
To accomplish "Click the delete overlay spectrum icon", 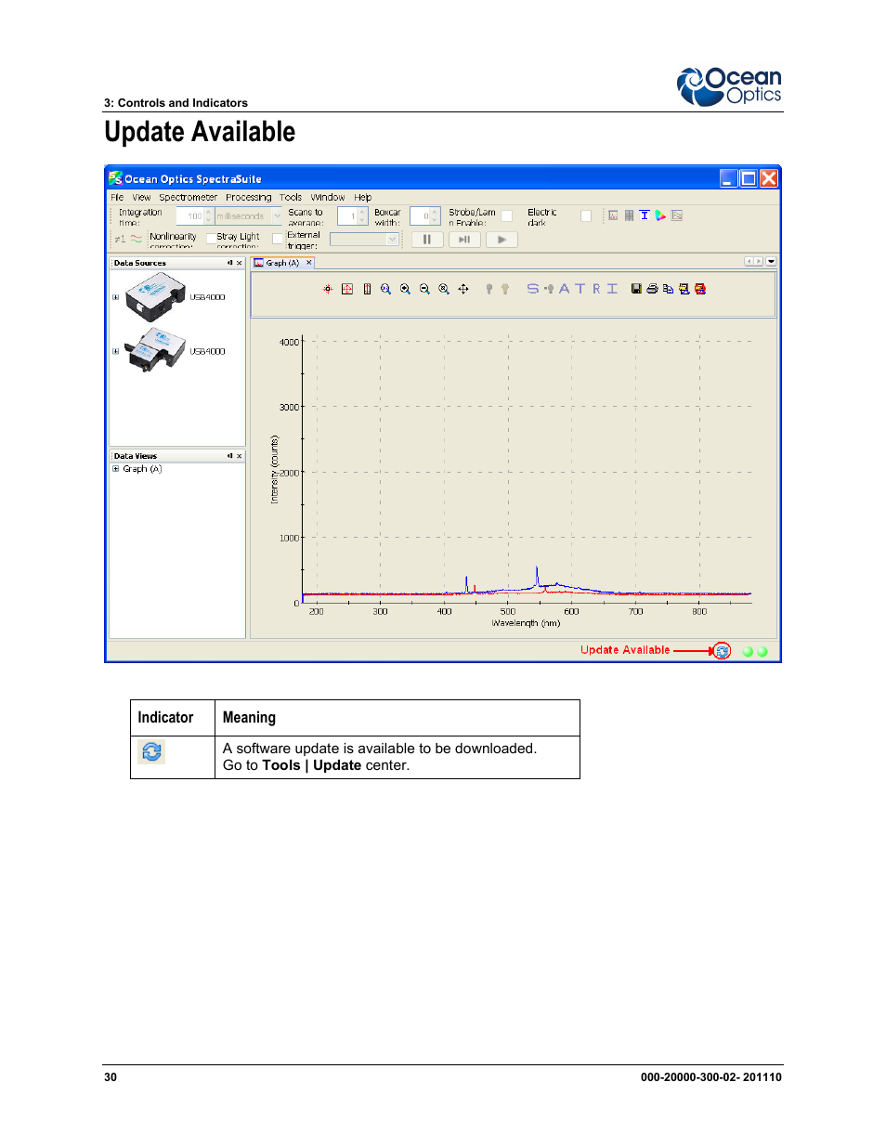I will (x=700, y=289).
